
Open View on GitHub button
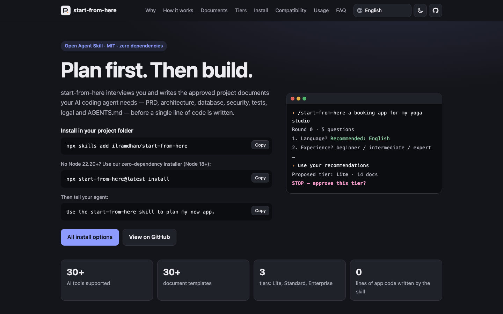point(150,237)
